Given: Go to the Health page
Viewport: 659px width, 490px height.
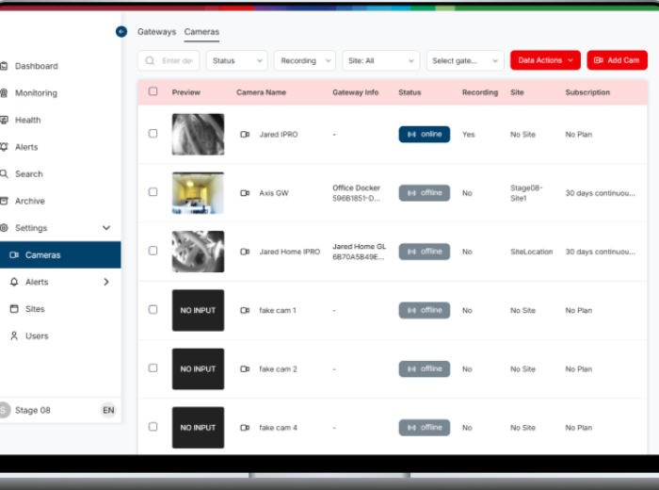Looking at the screenshot, I should (x=27, y=121).
